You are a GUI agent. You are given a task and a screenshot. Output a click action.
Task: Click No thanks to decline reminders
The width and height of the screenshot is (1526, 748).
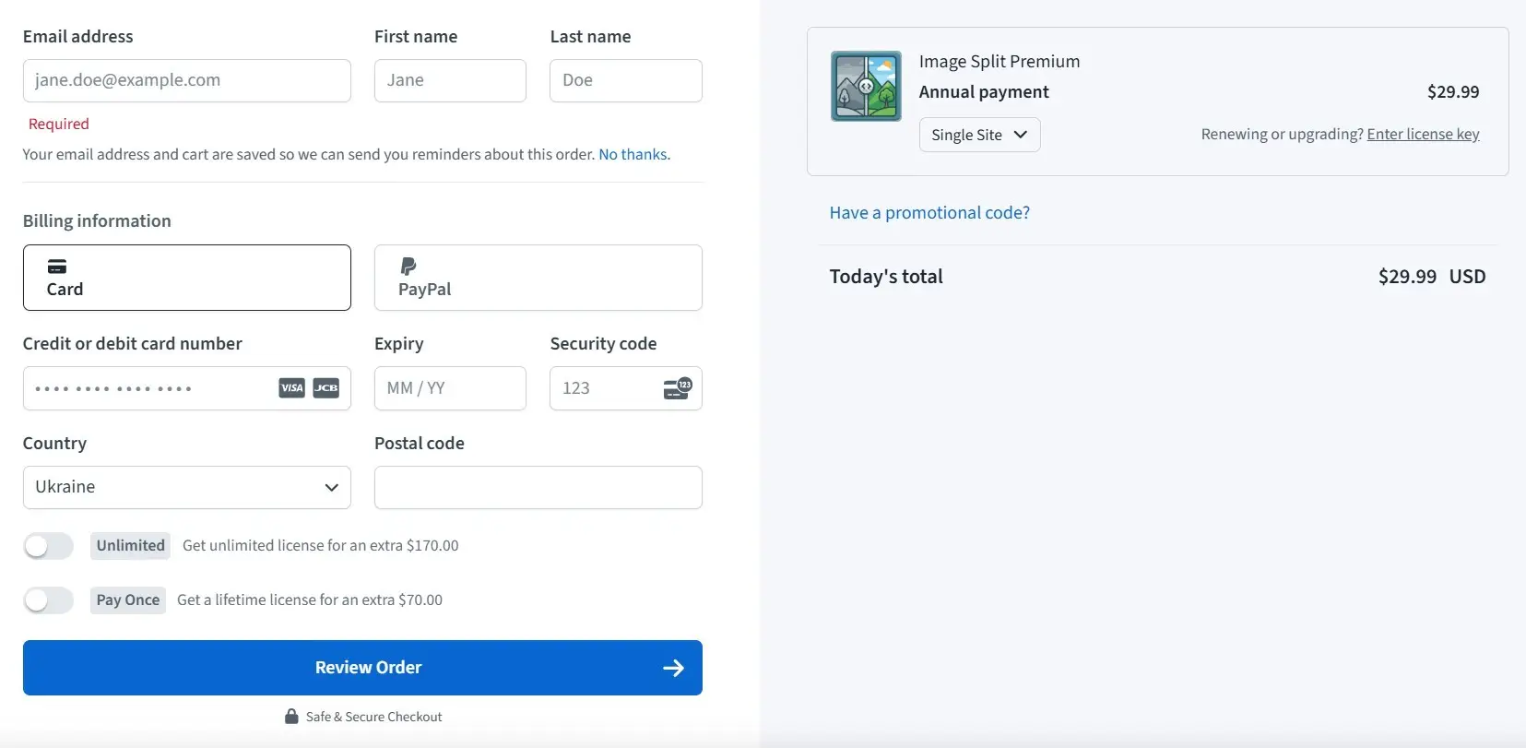click(633, 155)
